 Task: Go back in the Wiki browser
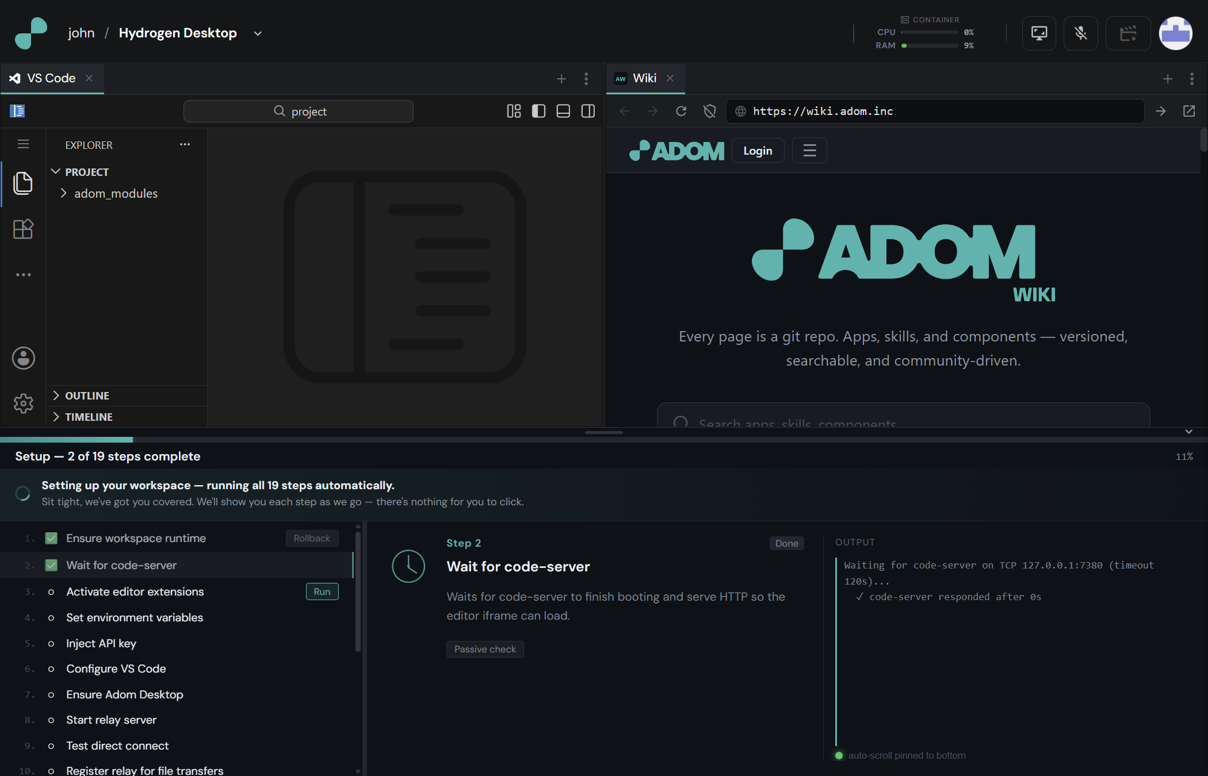624,111
